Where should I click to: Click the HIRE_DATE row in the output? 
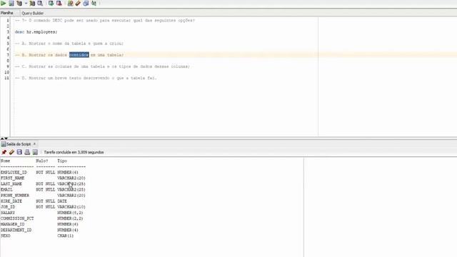34,201
